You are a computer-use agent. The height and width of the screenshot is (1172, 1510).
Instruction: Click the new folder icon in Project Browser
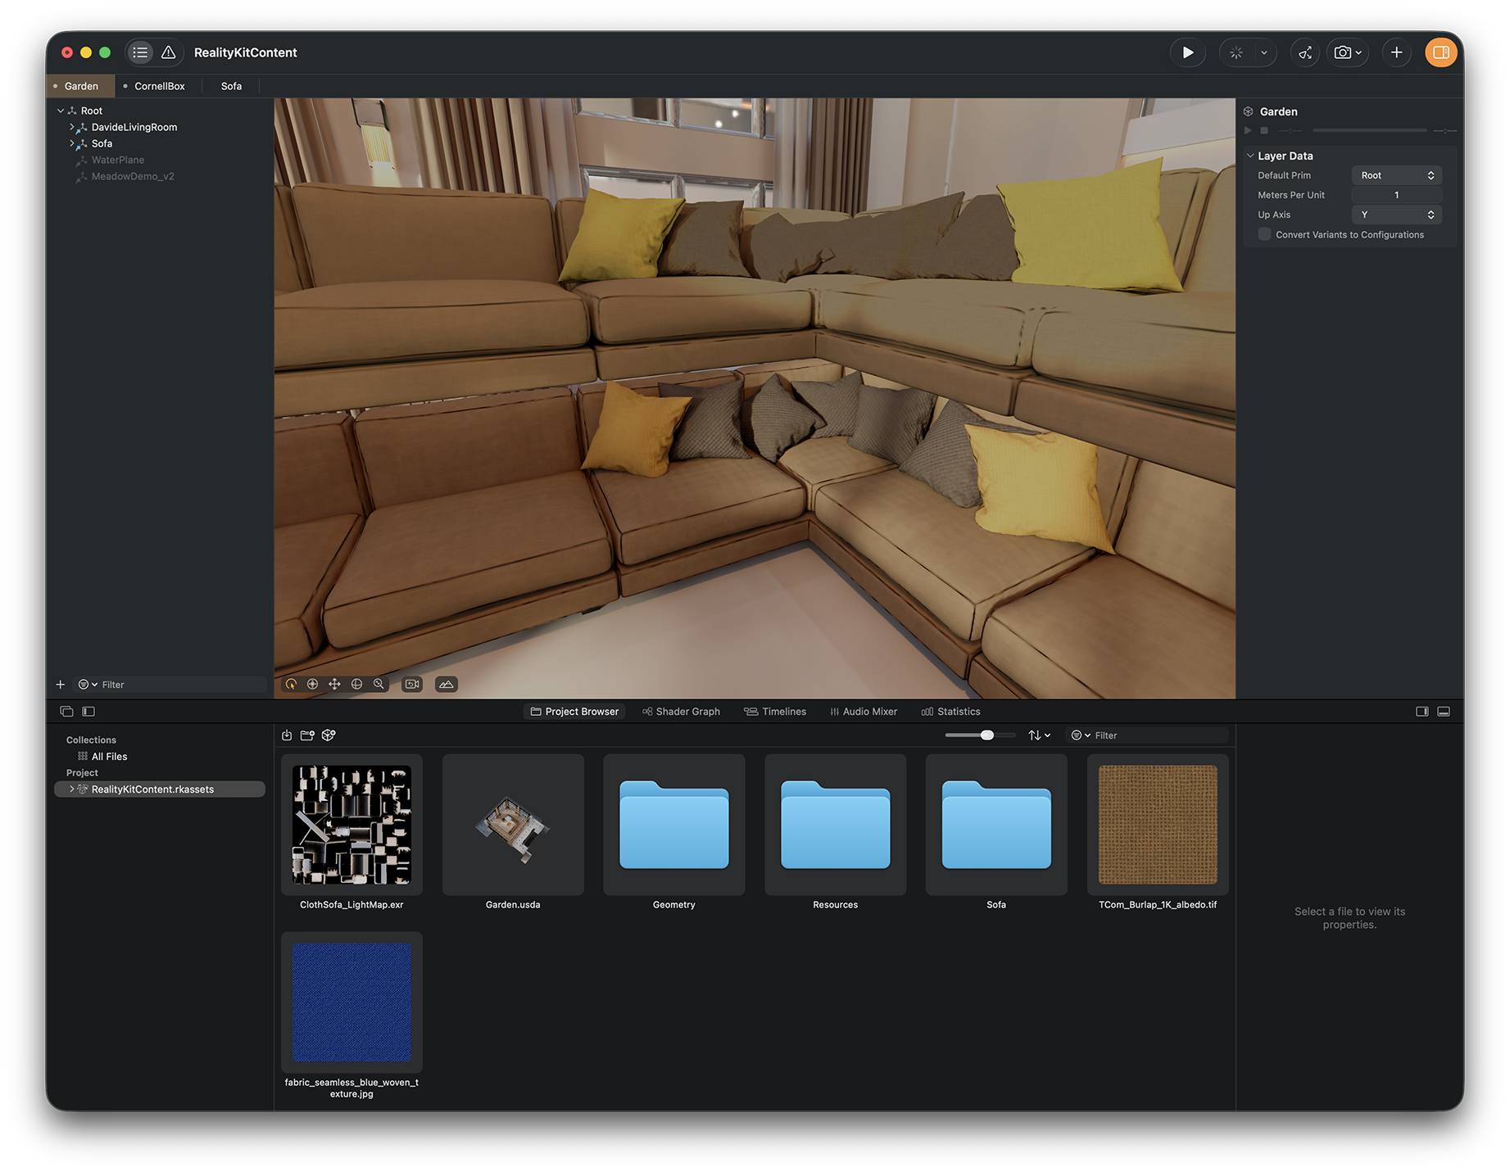pos(307,735)
